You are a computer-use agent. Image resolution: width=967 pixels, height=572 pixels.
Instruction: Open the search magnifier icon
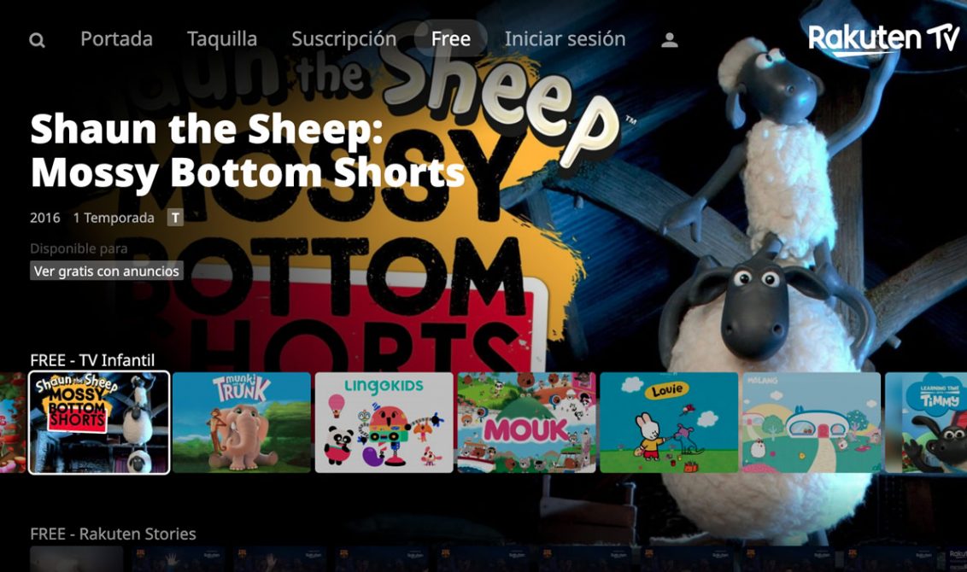point(37,40)
